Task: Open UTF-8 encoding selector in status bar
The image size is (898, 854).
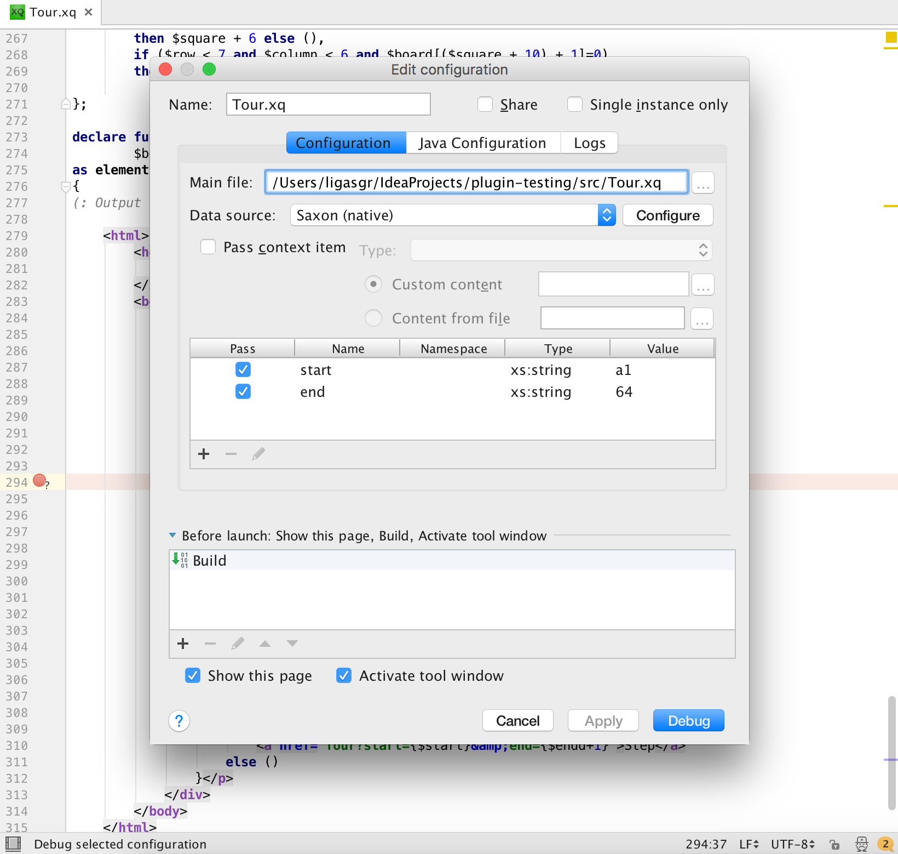Action: coord(793,844)
